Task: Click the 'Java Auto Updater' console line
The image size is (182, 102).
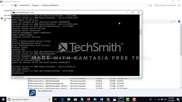Action: pyautogui.click(x=20, y=69)
